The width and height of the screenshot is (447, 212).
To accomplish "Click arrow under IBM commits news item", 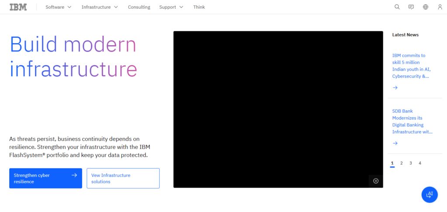I will 395,87.
